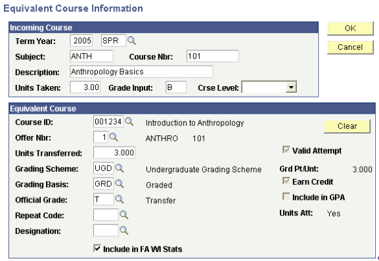This screenshot has height=261, width=379.
Task: Click the Equivalent Course section header
Action: coord(192,108)
